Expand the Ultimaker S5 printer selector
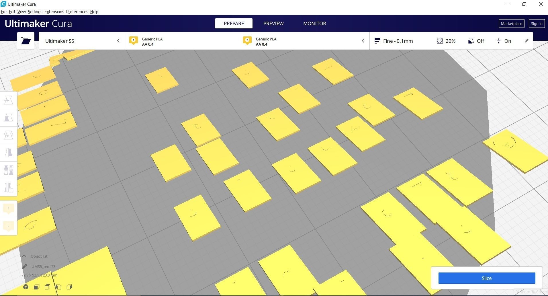Screen dimensions: 548x296 [x=82, y=41]
